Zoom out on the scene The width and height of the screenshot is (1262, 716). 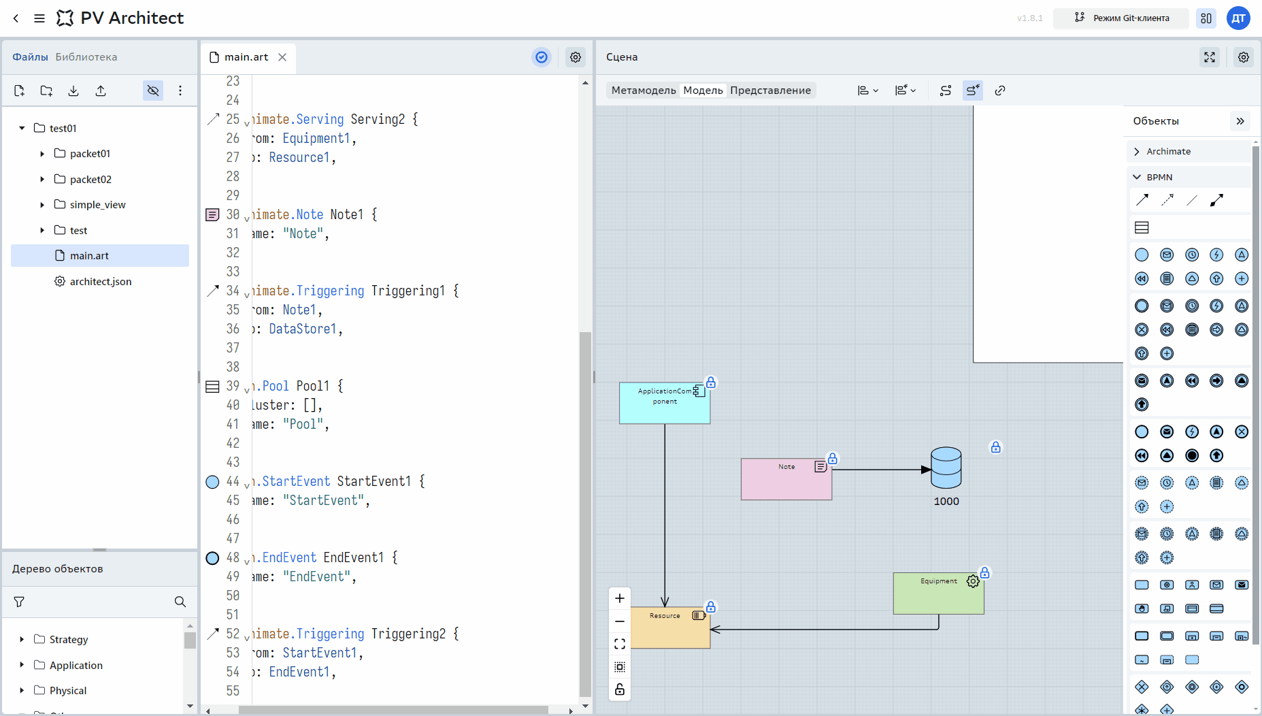coord(620,621)
